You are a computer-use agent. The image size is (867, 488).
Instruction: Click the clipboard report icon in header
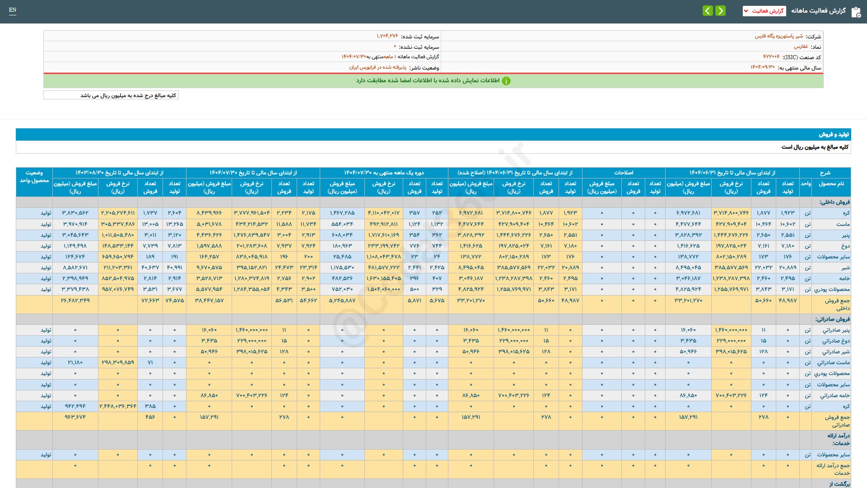pos(856,12)
